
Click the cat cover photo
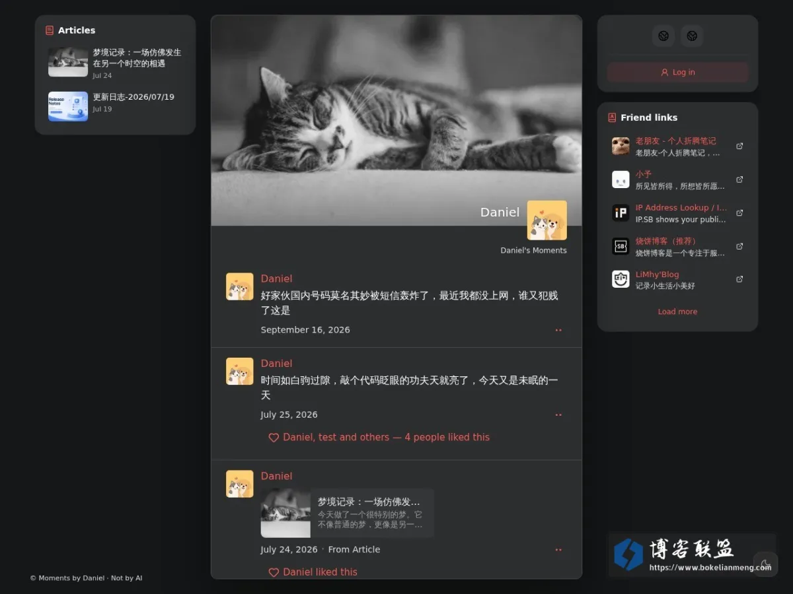click(397, 120)
